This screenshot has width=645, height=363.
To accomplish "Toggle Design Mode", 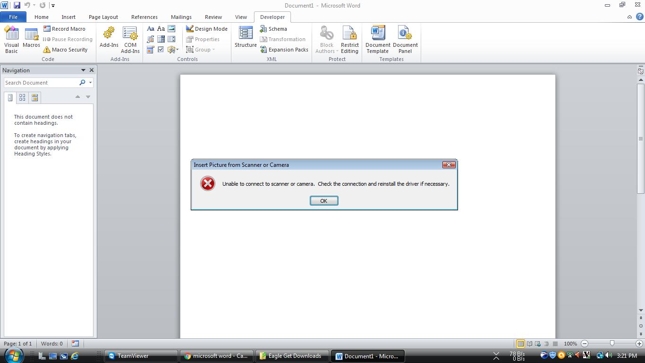I will point(207,29).
